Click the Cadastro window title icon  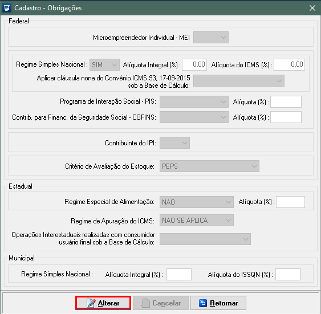click(7, 8)
